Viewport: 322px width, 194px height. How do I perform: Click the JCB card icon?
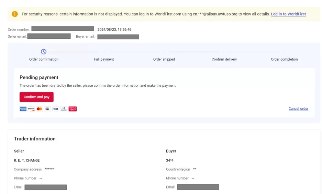coord(47,109)
